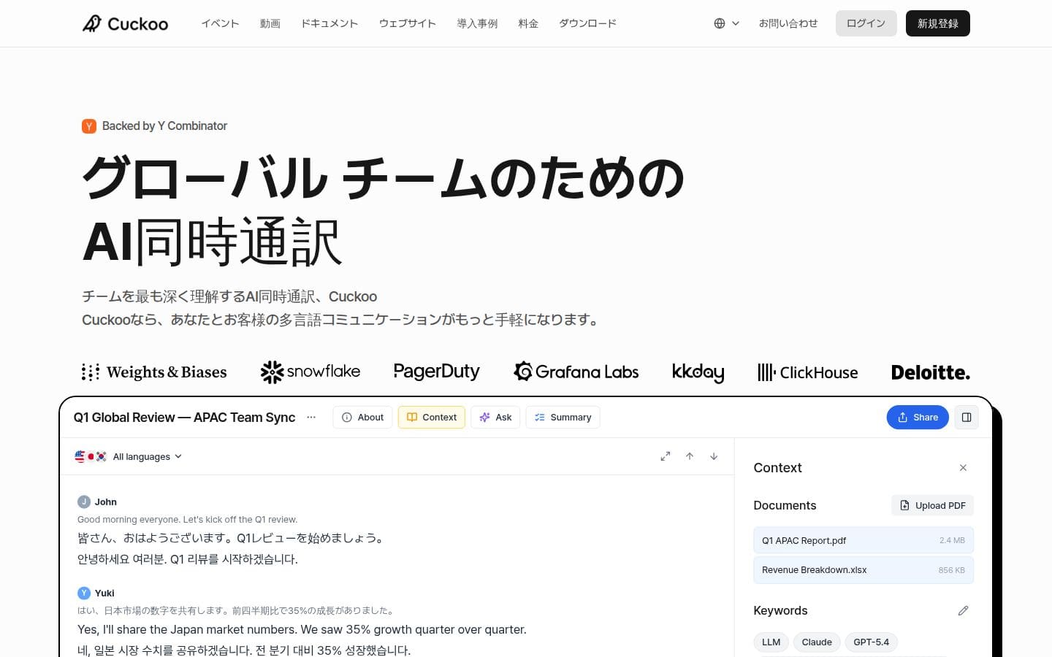Viewport: 1052px width, 657px height.
Task: Open the 動画 navigation link
Action: pyautogui.click(x=270, y=23)
